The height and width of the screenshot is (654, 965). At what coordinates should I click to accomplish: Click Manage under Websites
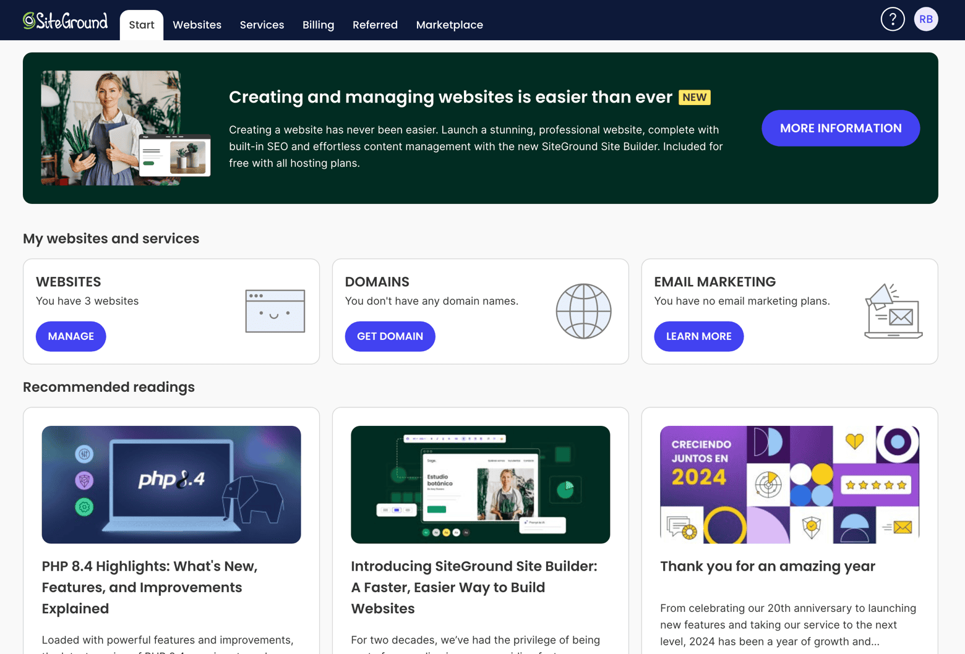71,336
